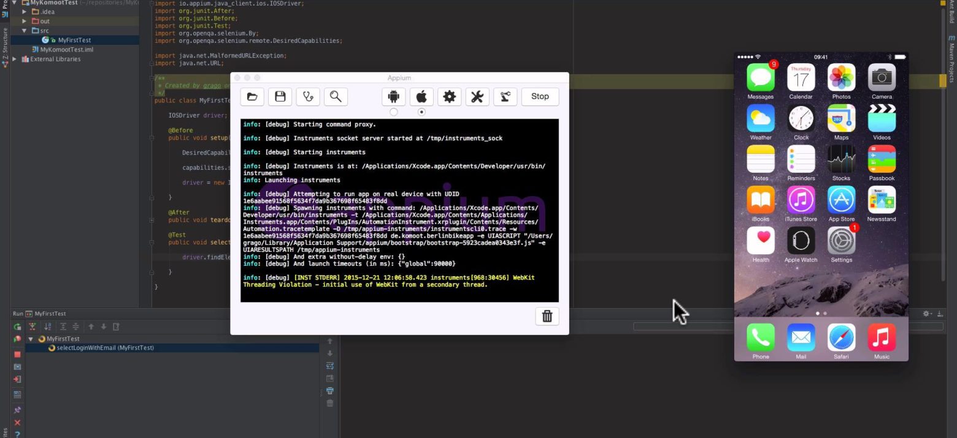957x438 pixels.
Task: Expand the out folder in project tree
Action: (x=25, y=21)
